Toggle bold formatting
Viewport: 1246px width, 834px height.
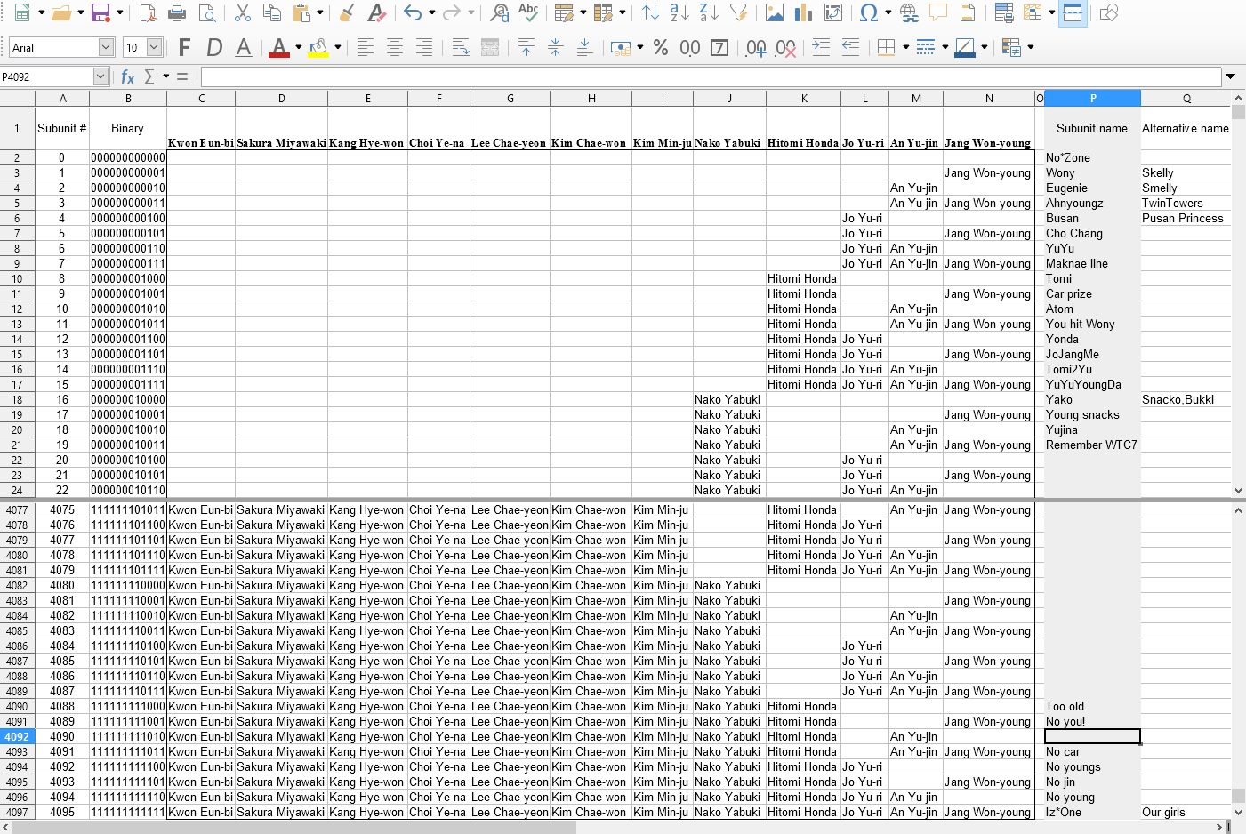coord(185,47)
